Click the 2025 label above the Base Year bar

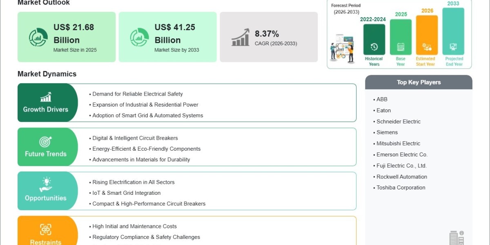[401, 14]
